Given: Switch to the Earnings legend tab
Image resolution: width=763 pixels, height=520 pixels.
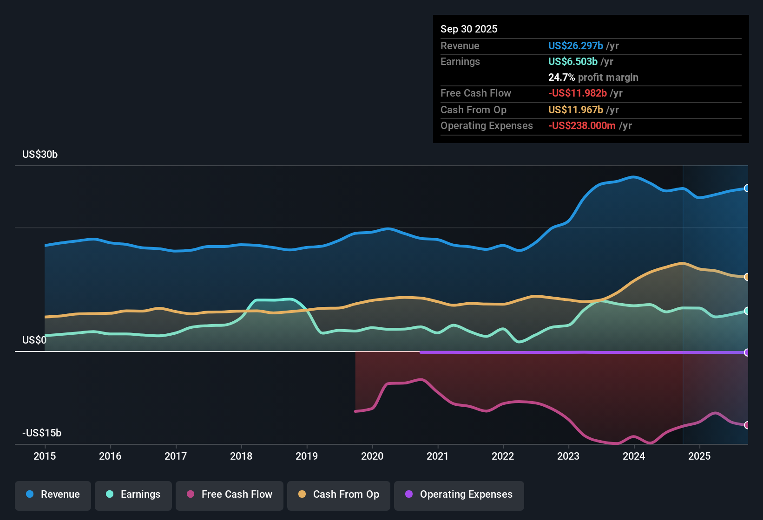Looking at the screenshot, I should tap(133, 494).
